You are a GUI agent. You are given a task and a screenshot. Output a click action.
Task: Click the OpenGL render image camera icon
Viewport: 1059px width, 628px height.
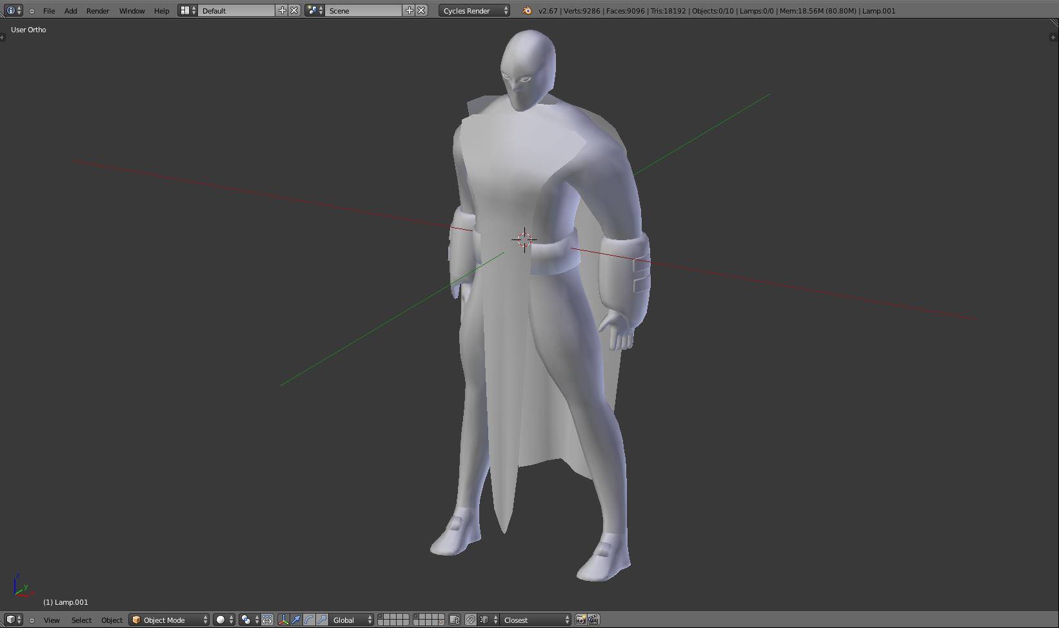click(x=580, y=620)
